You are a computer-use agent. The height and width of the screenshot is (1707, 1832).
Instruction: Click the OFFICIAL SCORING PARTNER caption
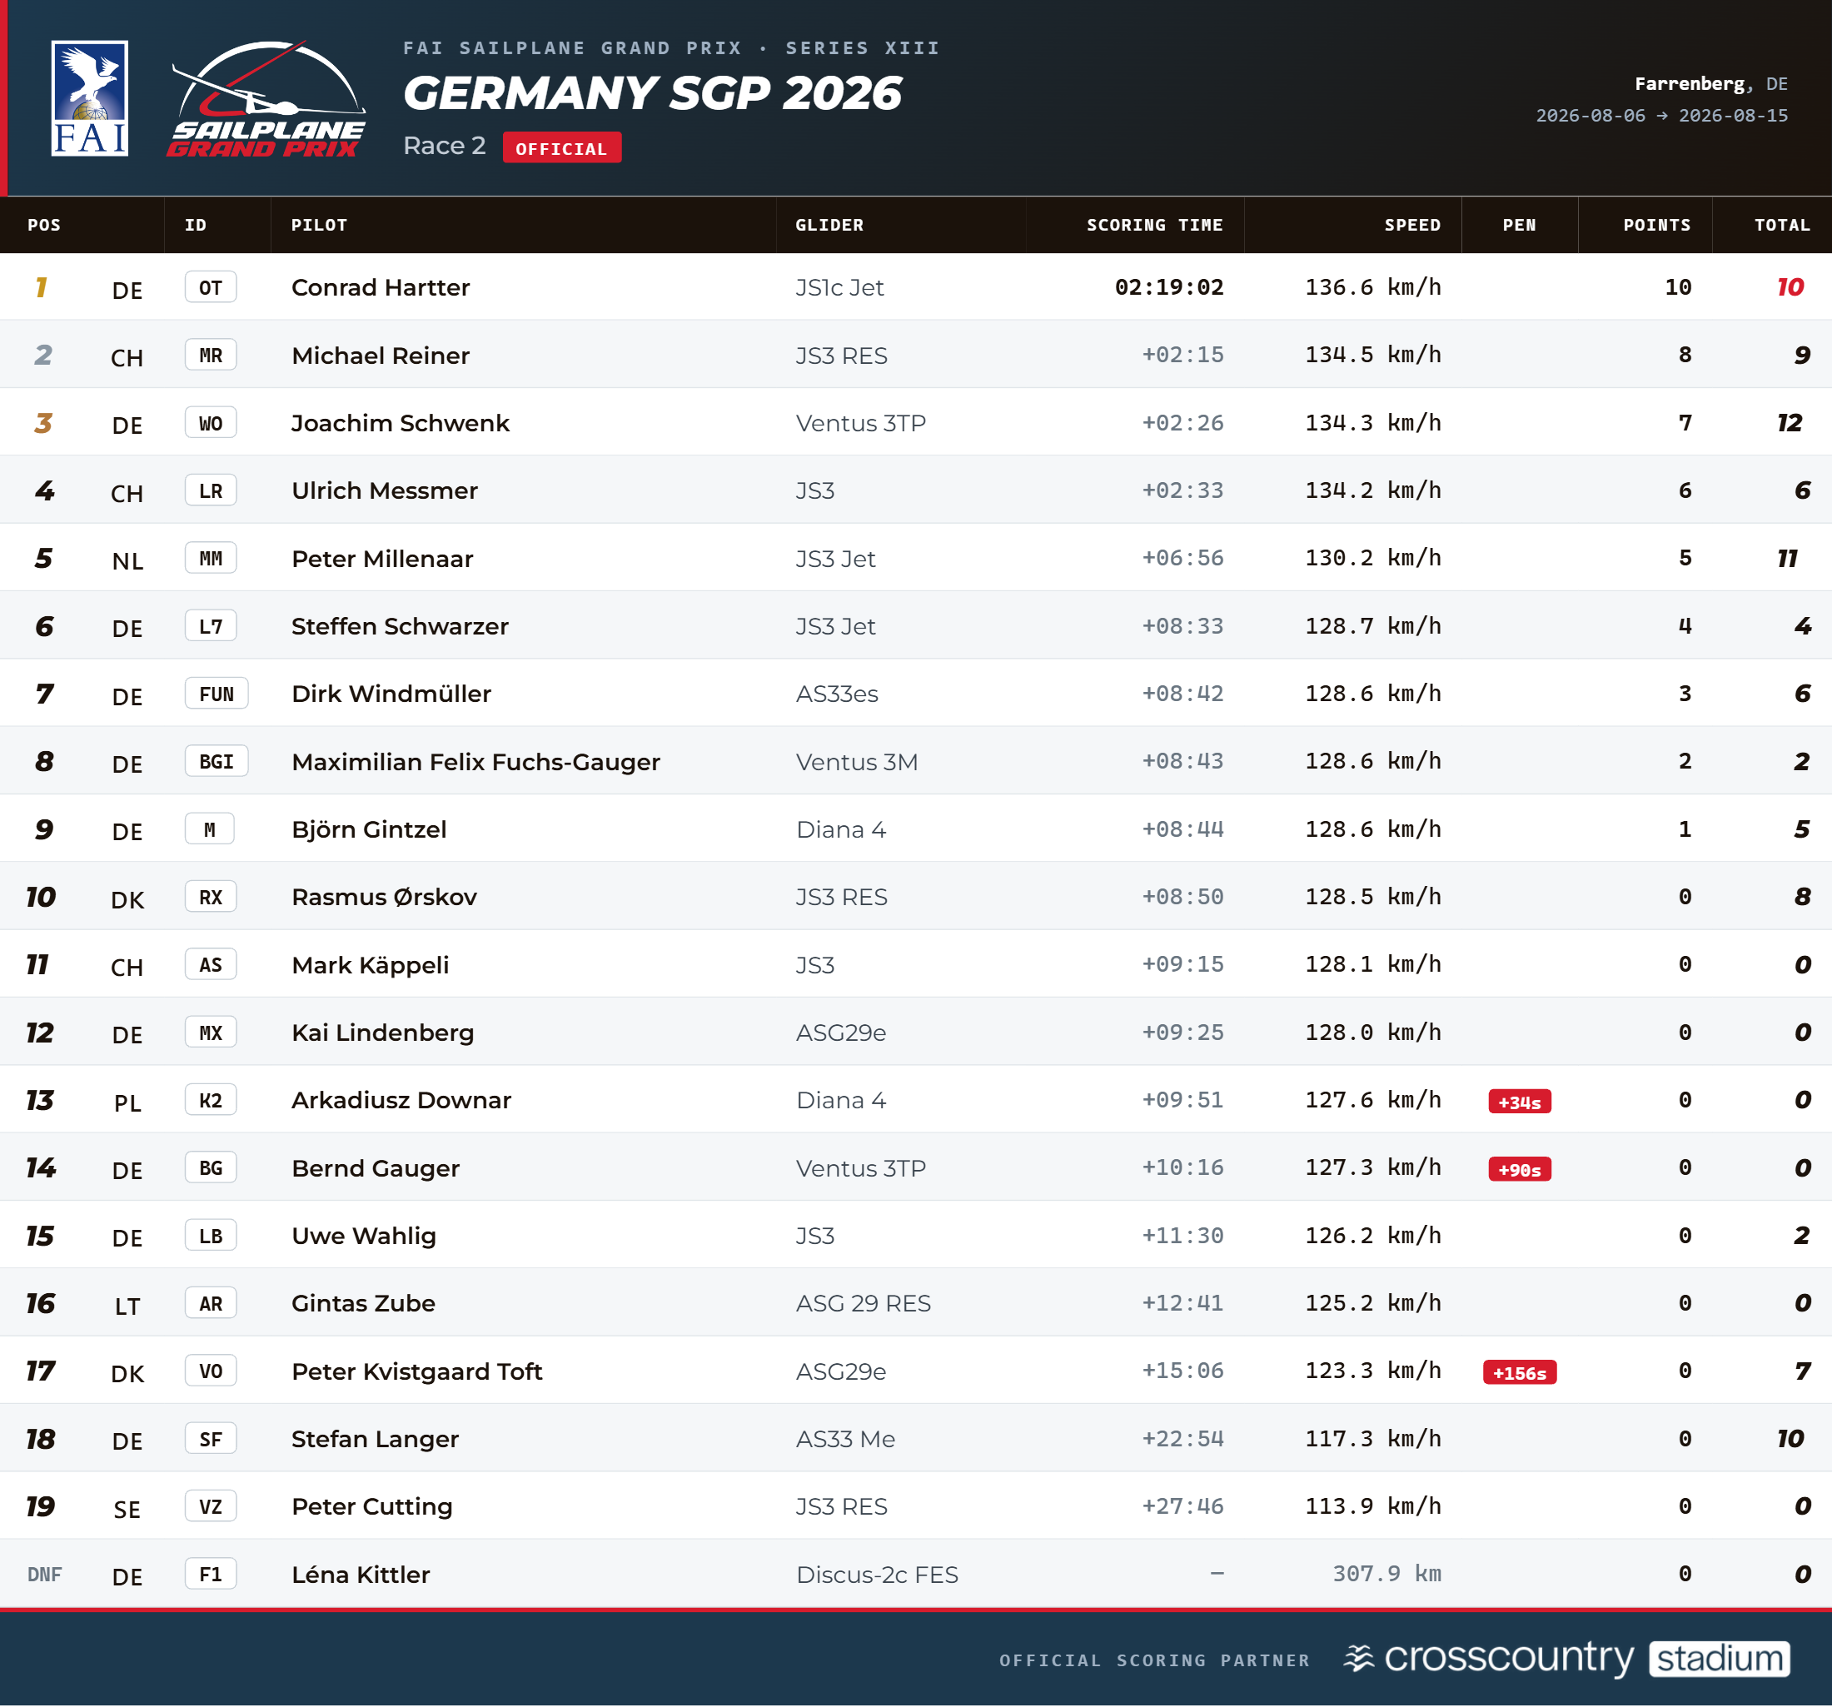click(x=1155, y=1660)
